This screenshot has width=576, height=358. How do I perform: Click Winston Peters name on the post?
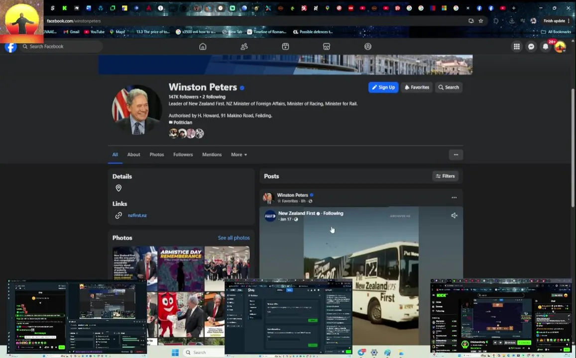(x=292, y=195)
